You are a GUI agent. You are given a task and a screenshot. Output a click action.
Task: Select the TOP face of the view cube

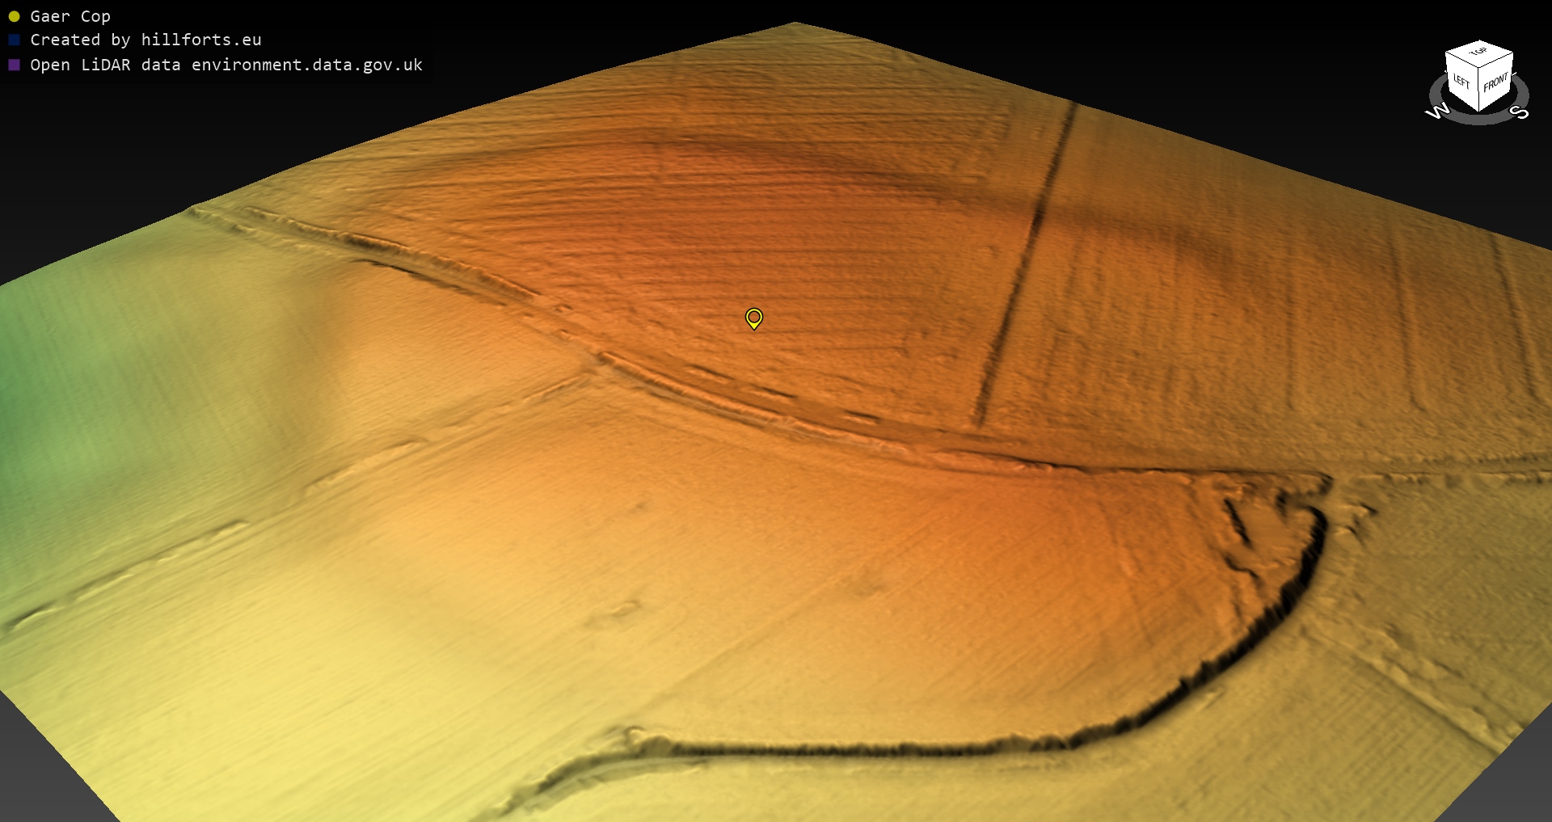[x=1479, y=53]
